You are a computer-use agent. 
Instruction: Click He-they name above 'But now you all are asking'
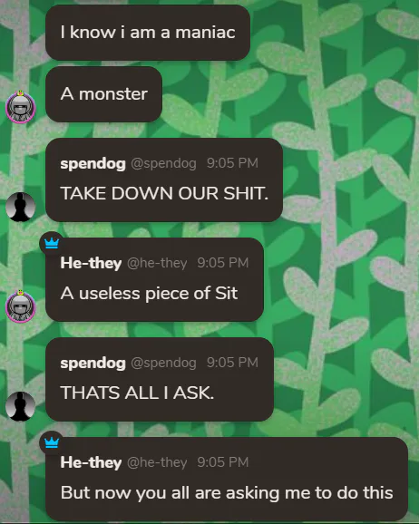tap(91, 462)
